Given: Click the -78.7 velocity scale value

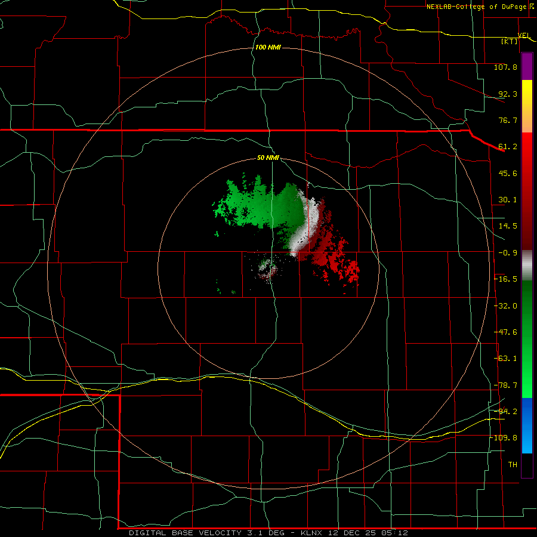Looking at the screenshot, I should pos(505,385).
